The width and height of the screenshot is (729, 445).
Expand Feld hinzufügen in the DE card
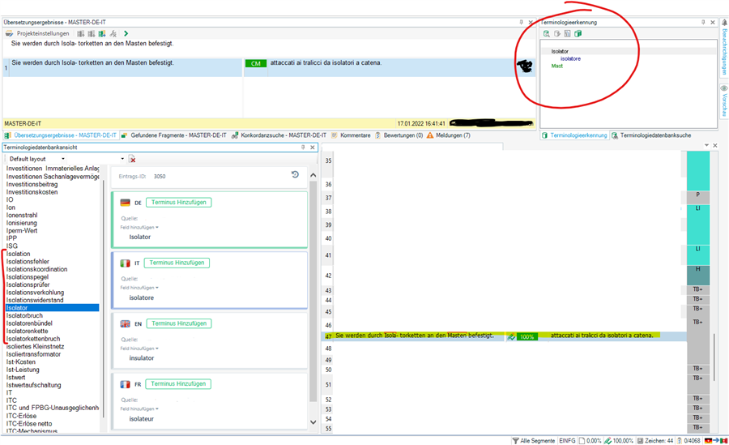pyautogui.click(x=139, y=227)
